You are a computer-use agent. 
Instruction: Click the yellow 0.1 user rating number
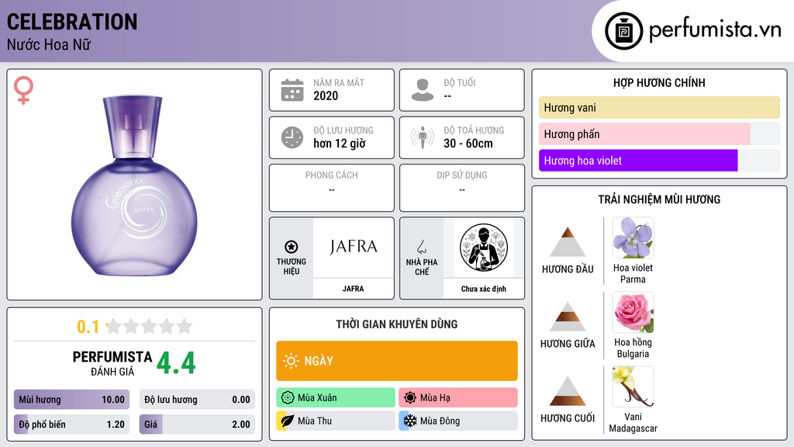[88, 327]
